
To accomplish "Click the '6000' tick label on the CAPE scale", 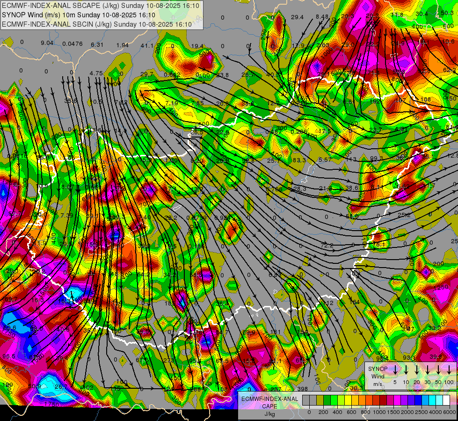I will tap(450, 412).
